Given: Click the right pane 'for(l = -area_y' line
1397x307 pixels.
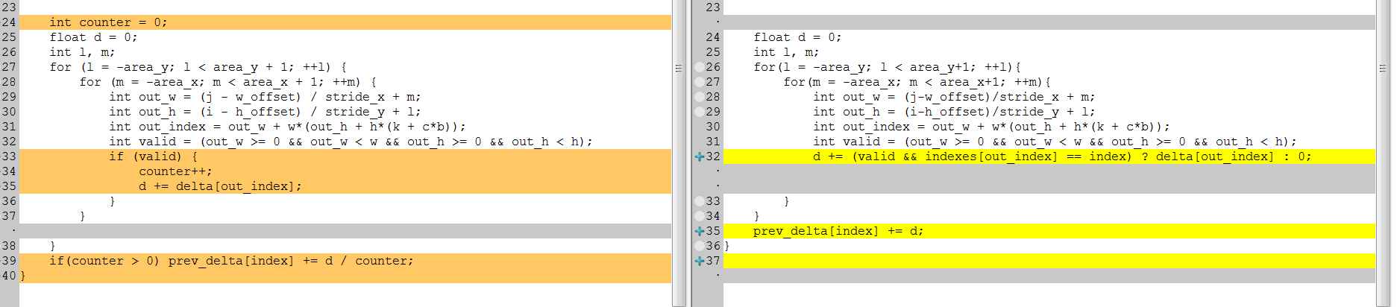Looking at the screenshot, I should pos(887,67).
